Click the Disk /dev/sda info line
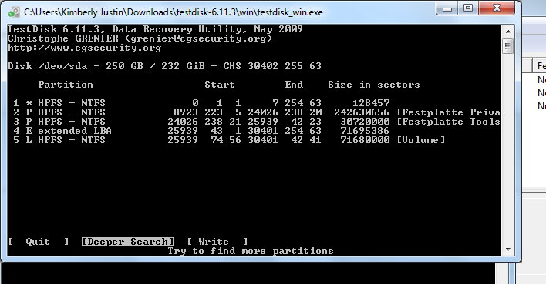Viewport: 546px width, 284px height. coord(164,66)
